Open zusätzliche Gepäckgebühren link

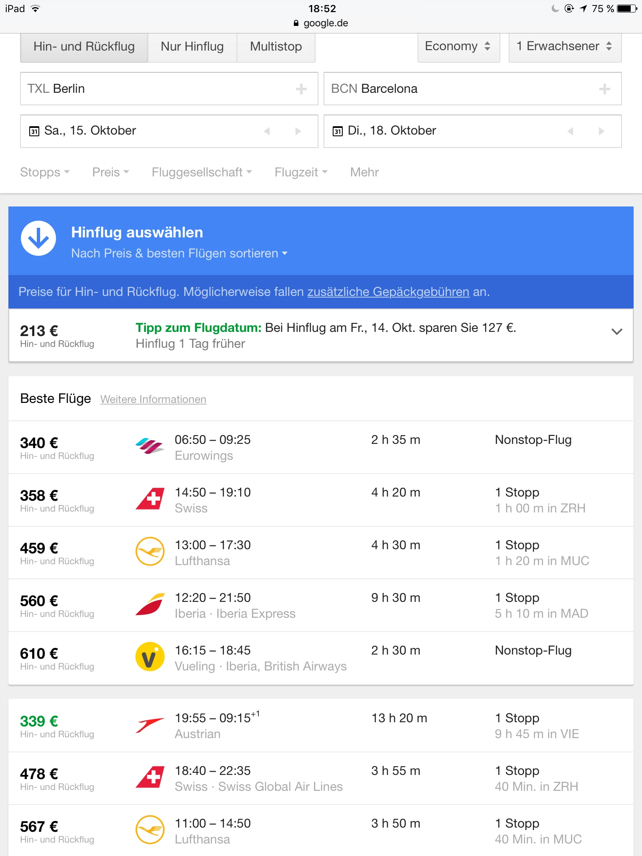click(x=388, y=292)
